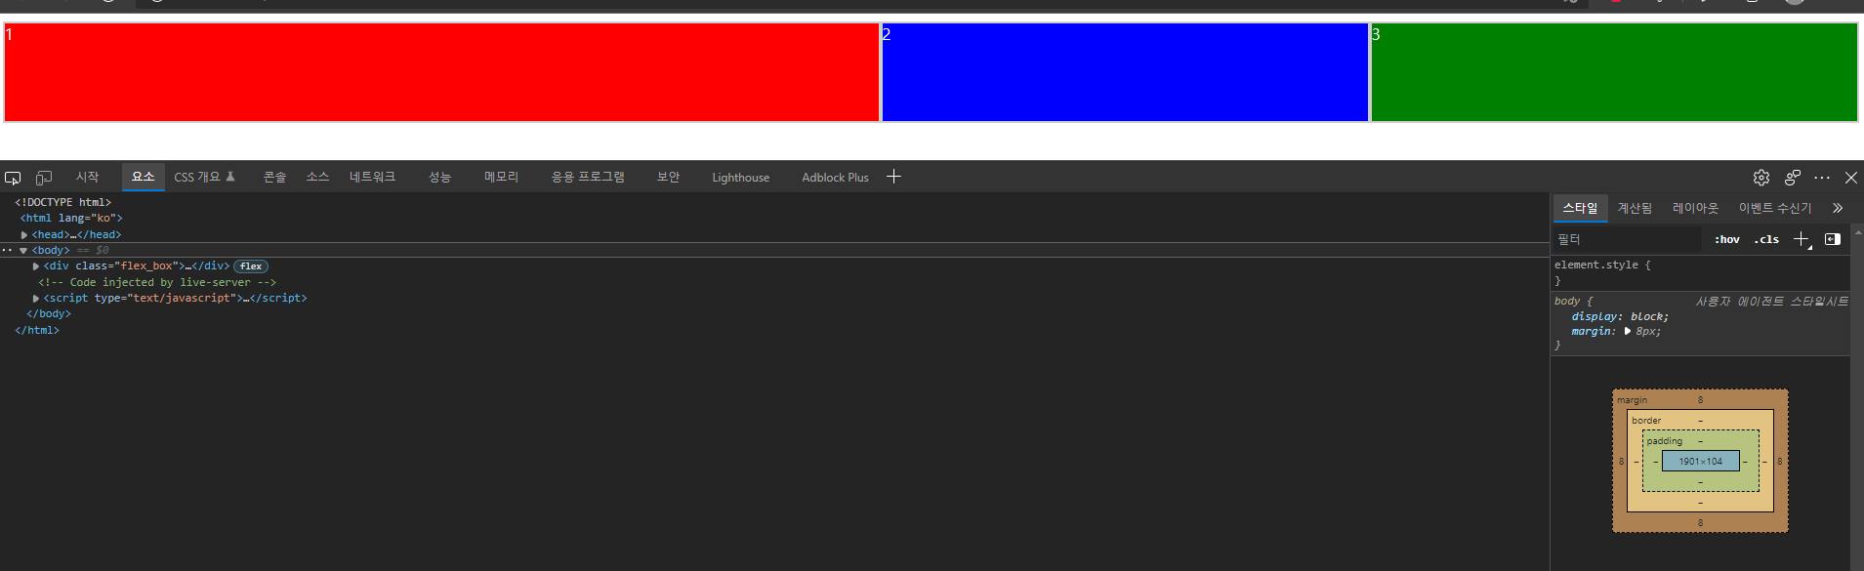Click 1901×104 content size in box model
This screenshot has height=571, width=1864.
1701,462
